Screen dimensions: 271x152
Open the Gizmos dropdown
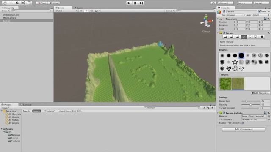pos(169,11)
